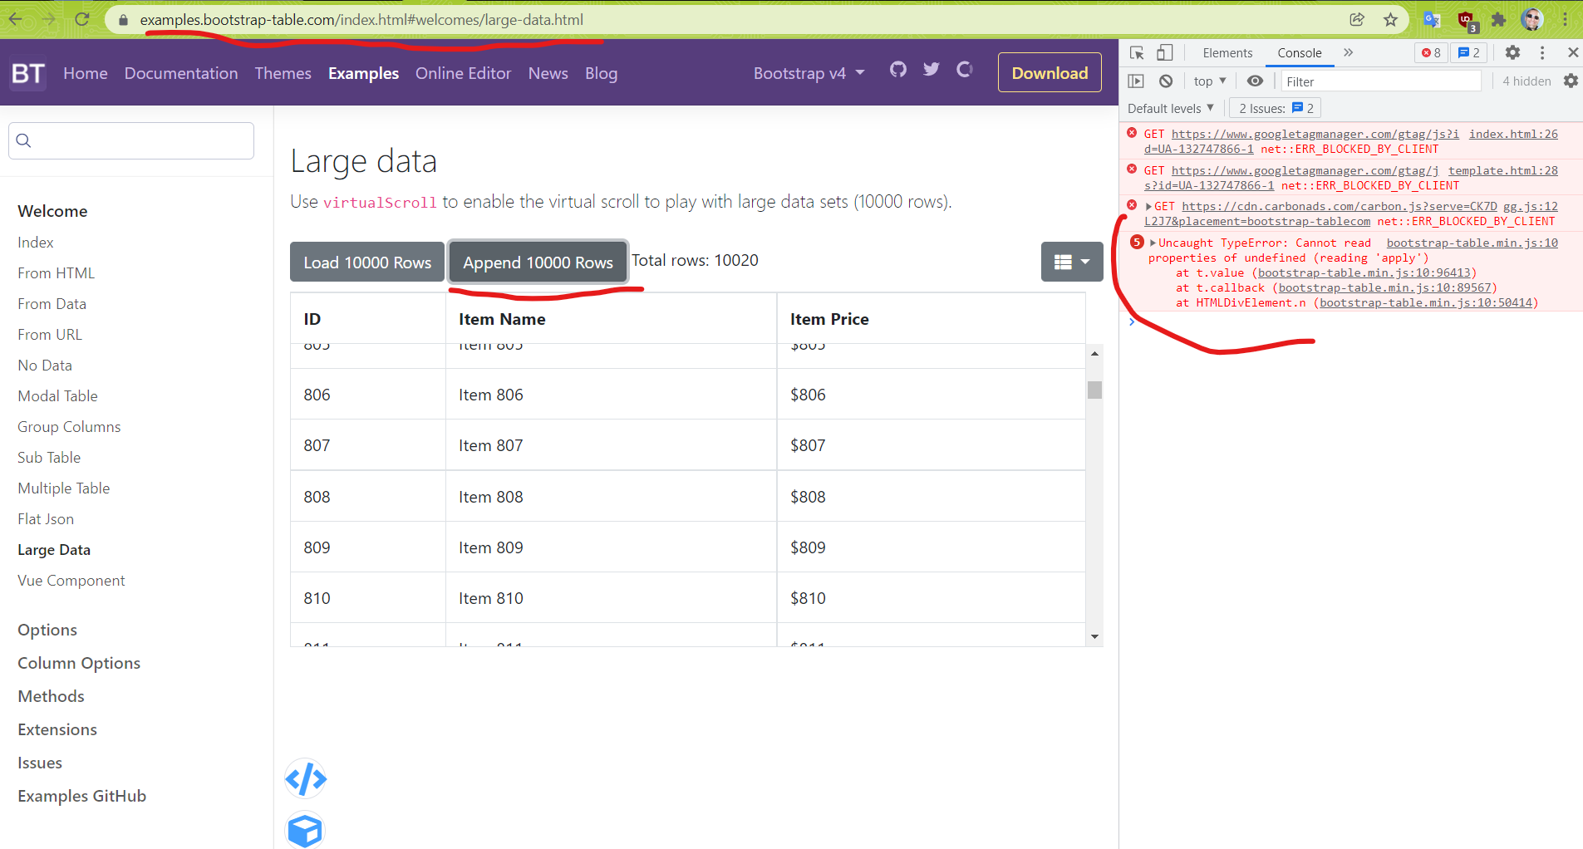Open the Documentation menu item
Viewport: 1583px width, 849px height.
180,73
